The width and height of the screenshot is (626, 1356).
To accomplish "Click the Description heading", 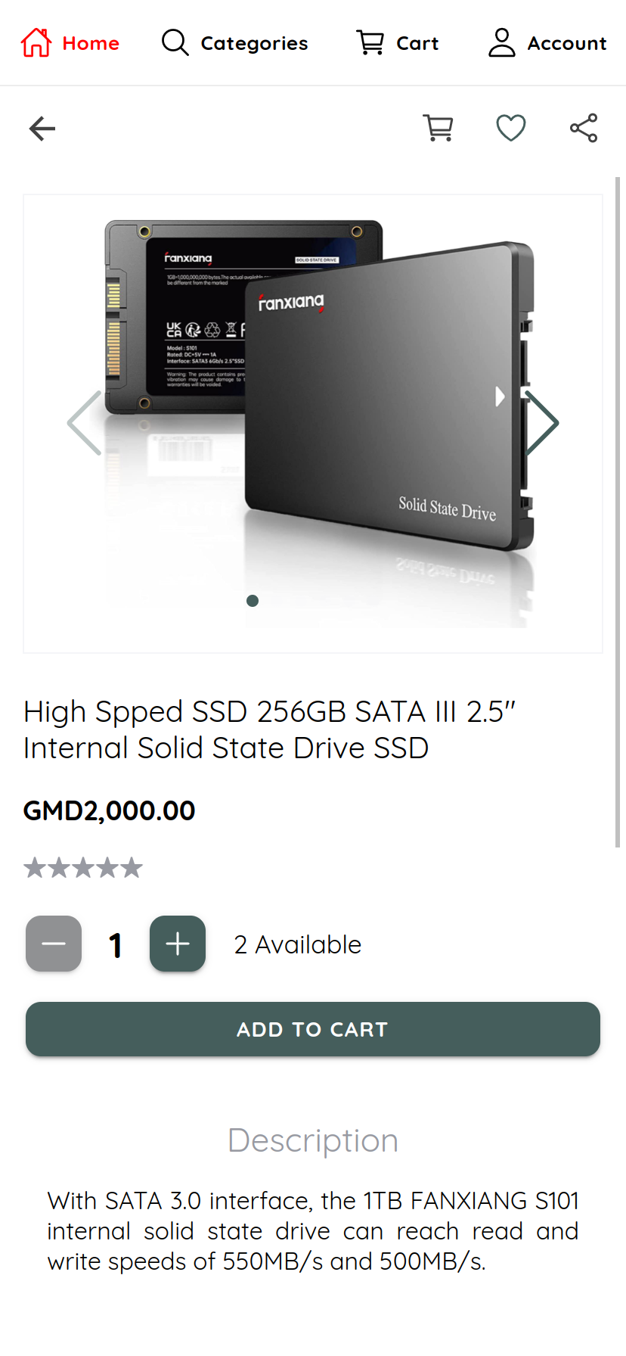I will tap(313, 1140).
